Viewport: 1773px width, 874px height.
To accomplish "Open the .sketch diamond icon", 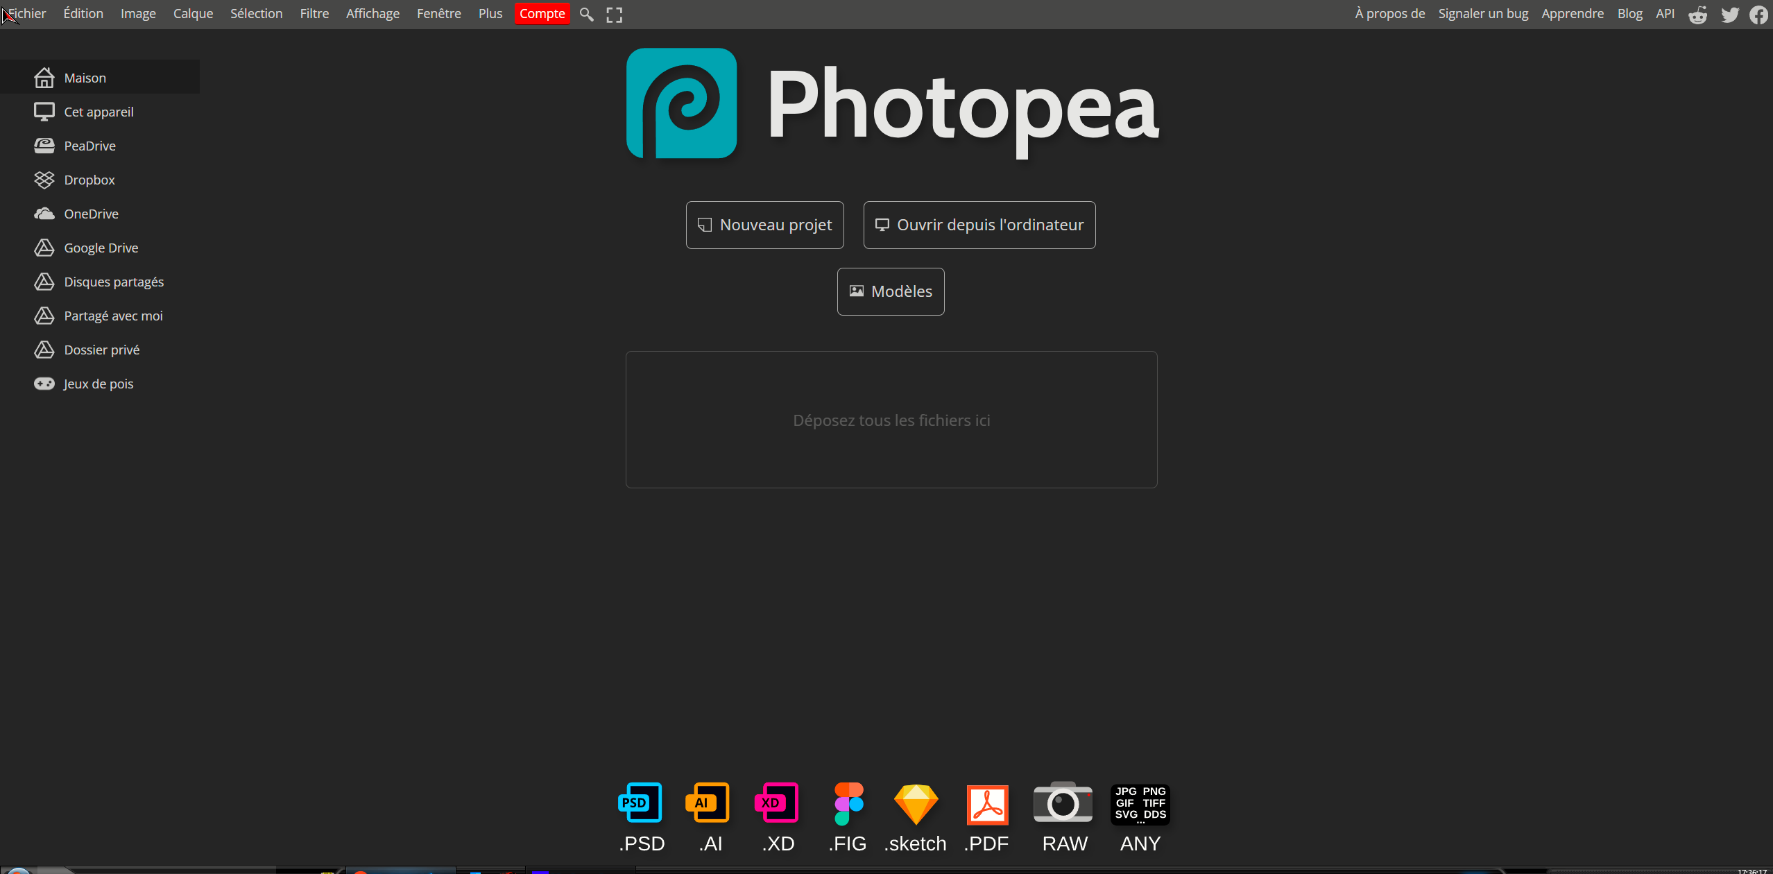I will 916,803.
